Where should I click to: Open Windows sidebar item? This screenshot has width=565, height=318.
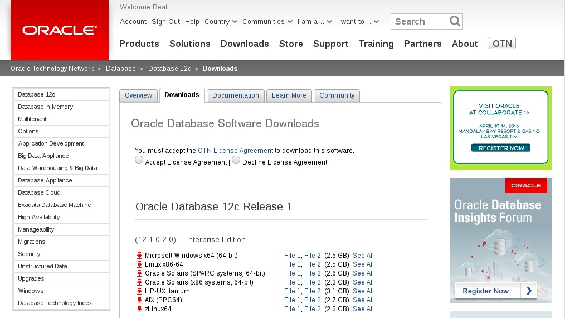click(x=62, y=291)
